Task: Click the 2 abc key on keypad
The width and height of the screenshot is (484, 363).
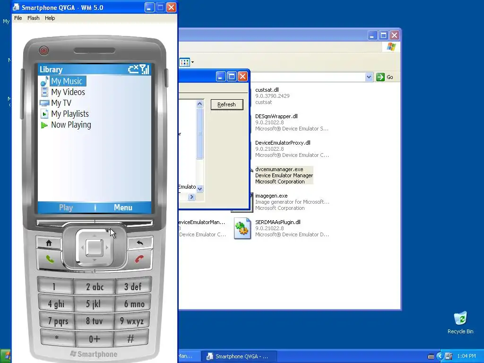Action: 95,286
